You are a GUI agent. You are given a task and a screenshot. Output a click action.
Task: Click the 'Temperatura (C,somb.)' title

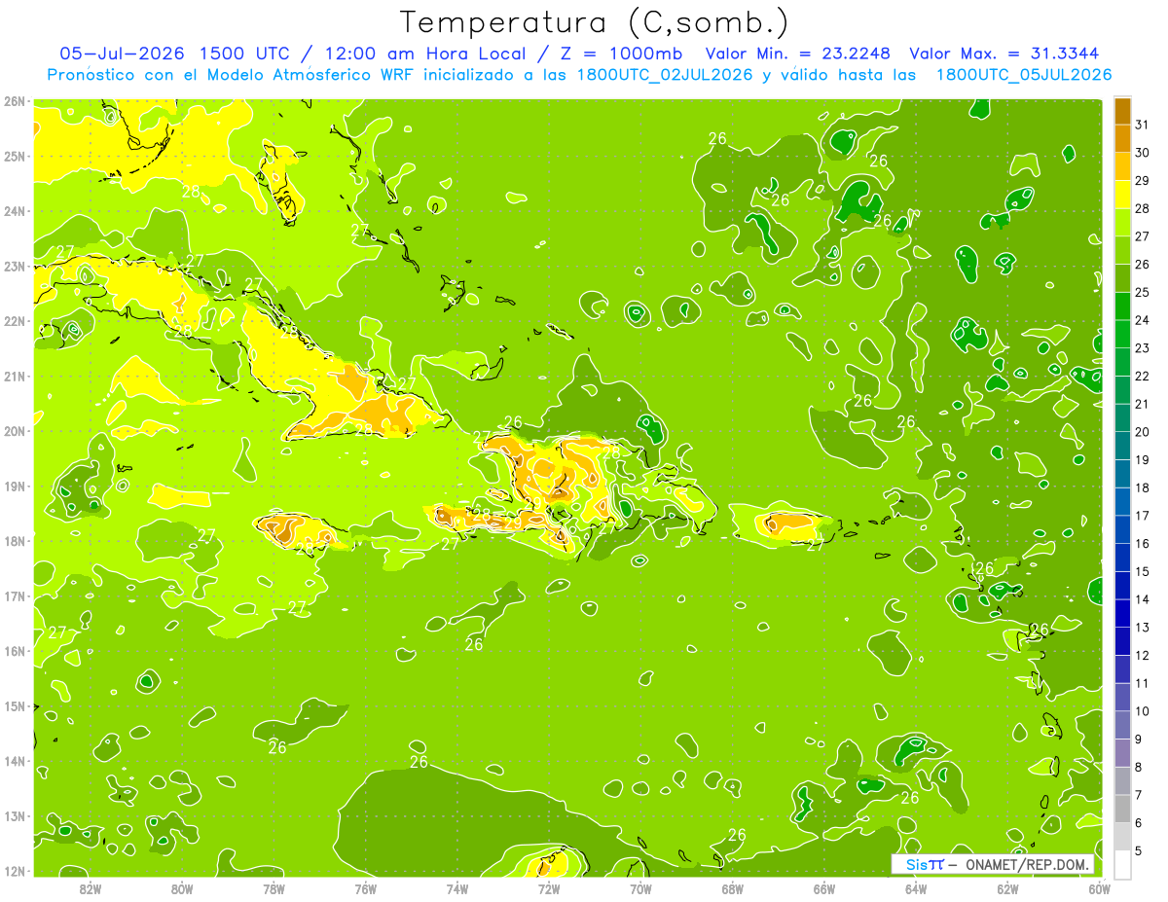[x=595, y=22]
